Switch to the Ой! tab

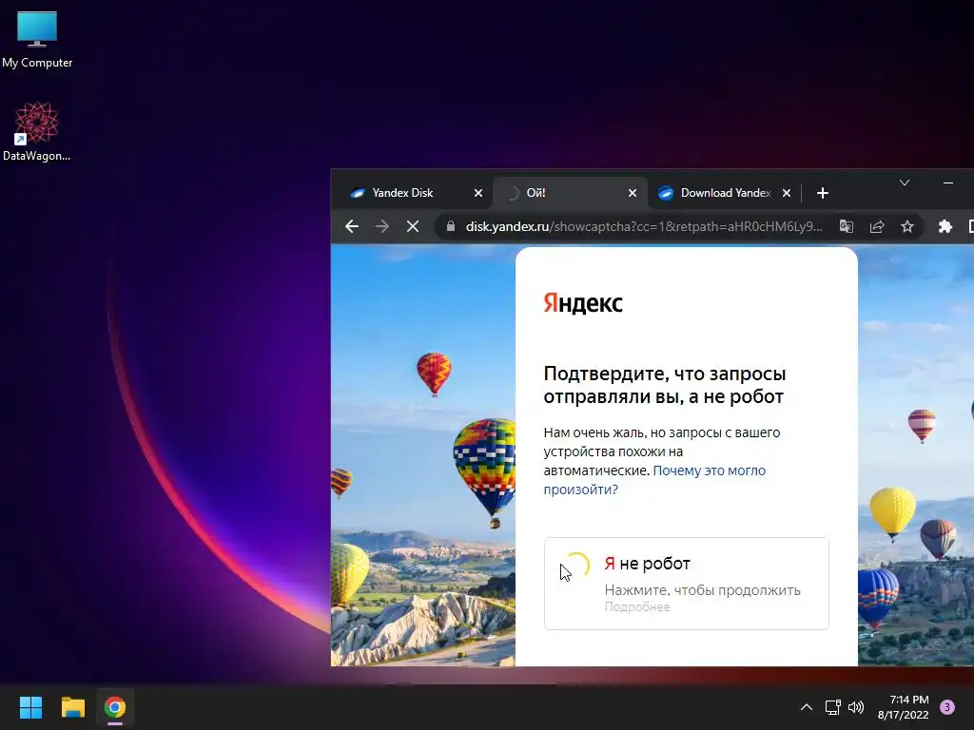click(x=571, y=193)
